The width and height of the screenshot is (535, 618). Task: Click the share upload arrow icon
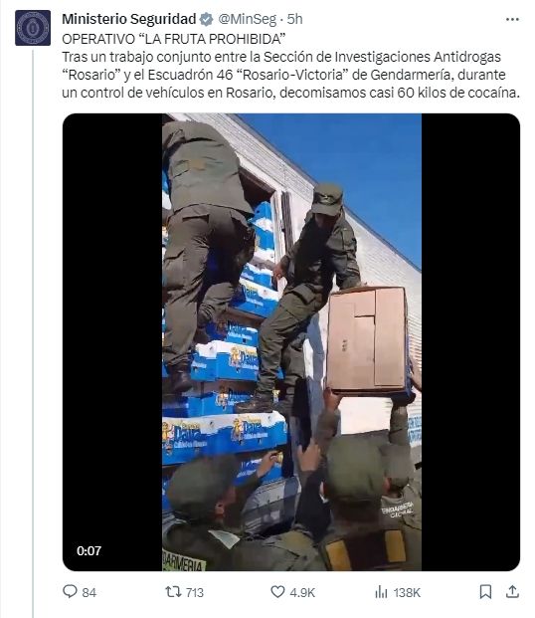coord(512,591)
